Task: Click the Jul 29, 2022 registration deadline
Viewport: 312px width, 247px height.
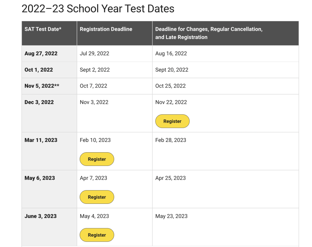Action: pos(94,54)
